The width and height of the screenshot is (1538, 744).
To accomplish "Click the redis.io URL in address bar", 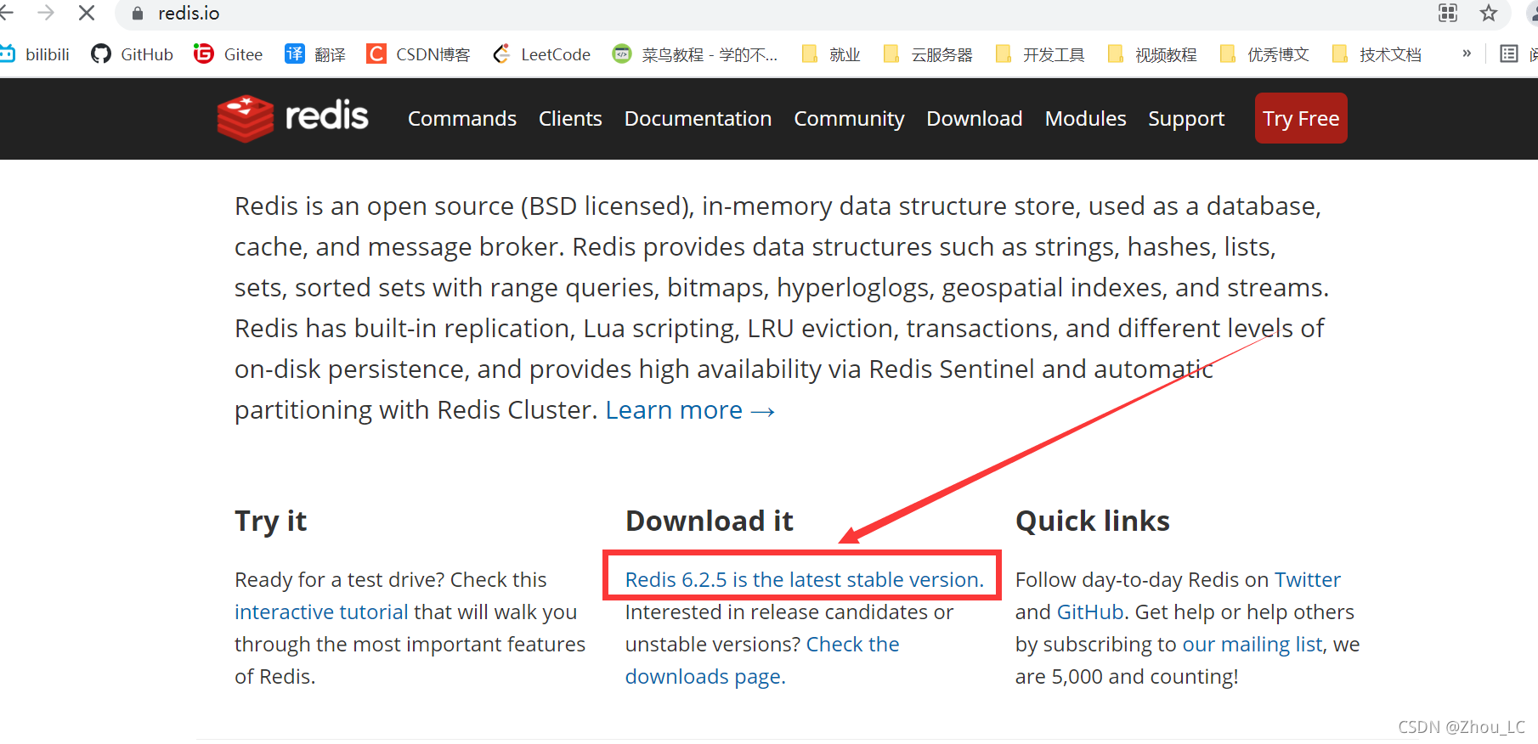I will [x=189, y=14].
